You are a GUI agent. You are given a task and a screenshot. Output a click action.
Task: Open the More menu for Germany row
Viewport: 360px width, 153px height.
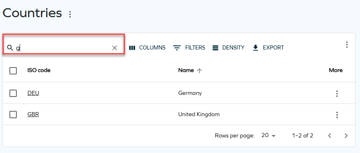[337, 94]
